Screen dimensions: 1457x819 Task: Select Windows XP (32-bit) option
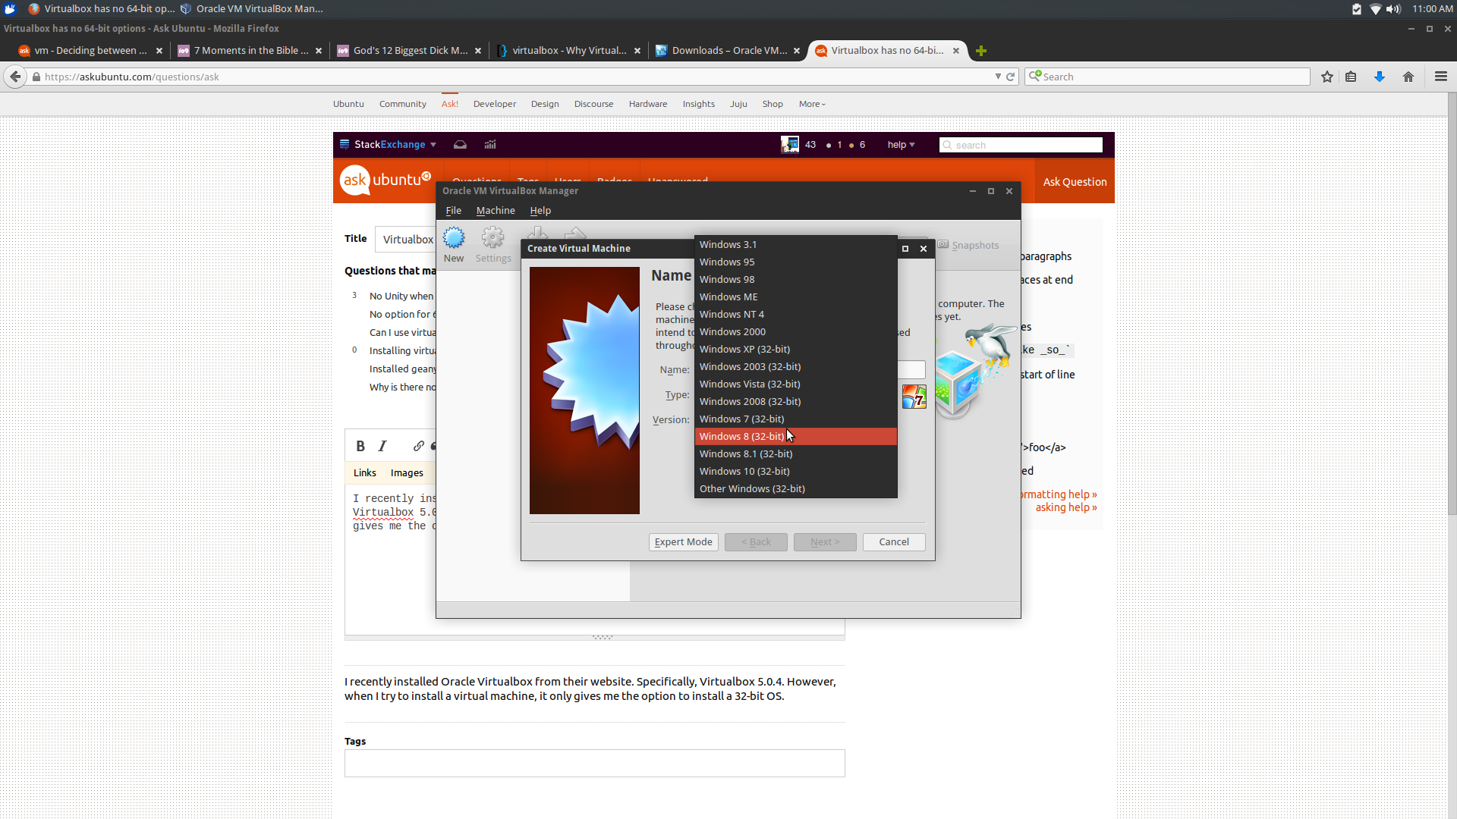click(796, 349)
